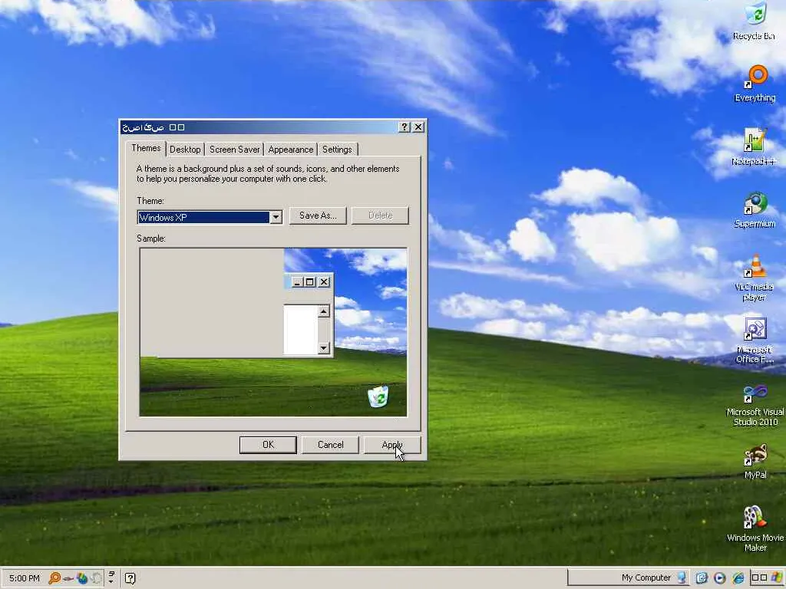Click the orange Everything search tray icon

(54, 578)
